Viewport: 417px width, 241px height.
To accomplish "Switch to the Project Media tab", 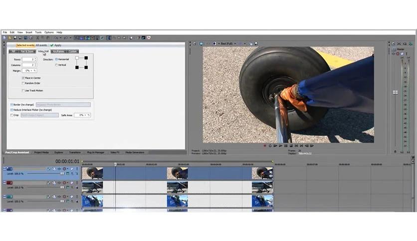I will click(x=41, y=152).
